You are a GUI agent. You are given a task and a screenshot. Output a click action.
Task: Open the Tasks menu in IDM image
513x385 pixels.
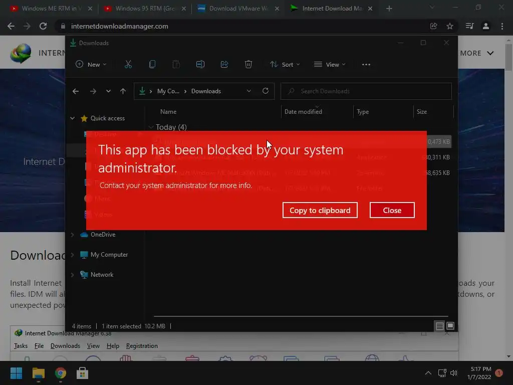[21, 346]
